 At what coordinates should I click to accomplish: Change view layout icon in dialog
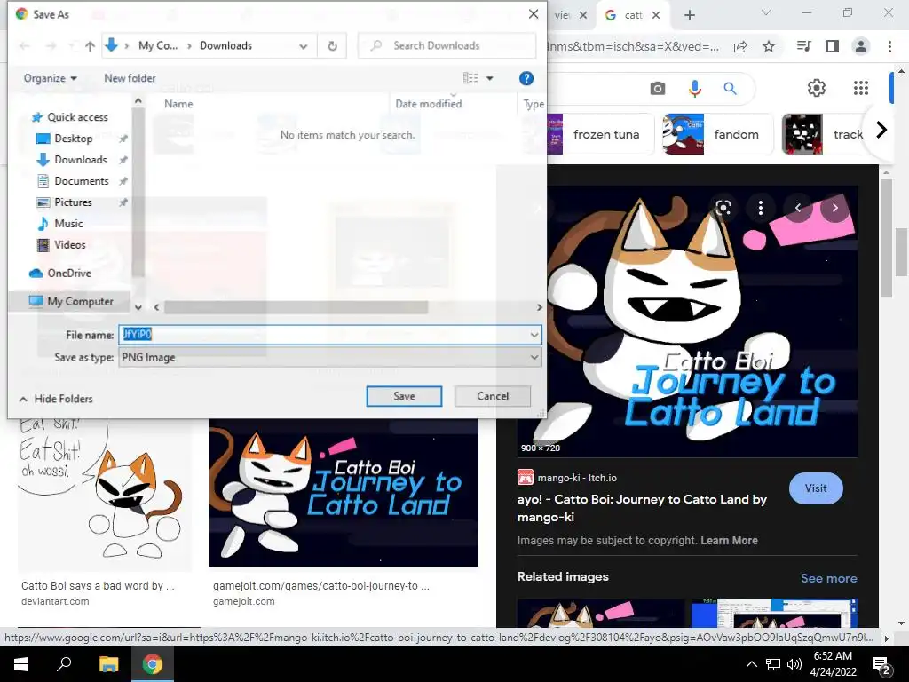(x=470, y=78)
